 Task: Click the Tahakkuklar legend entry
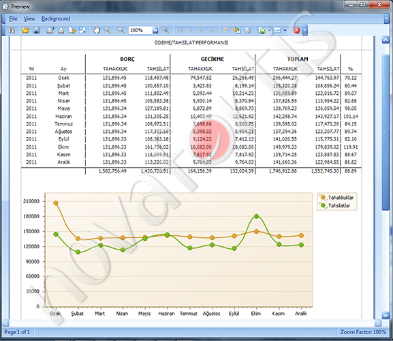pos(336,198)
